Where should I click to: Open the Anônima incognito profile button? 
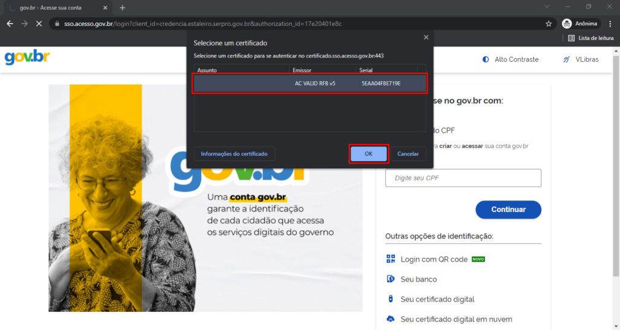(x=580, y=24)
